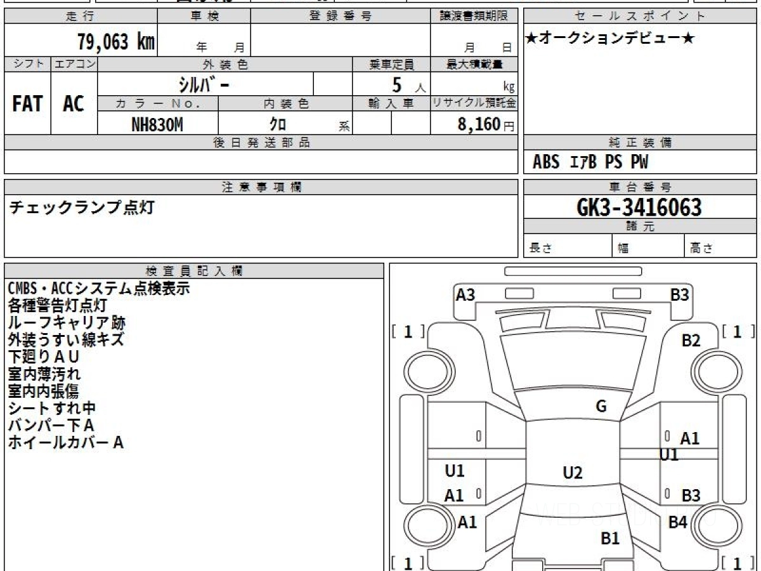Select the リサイクル預託金 label
Screen dimensions: 761x571
point(474,103)
